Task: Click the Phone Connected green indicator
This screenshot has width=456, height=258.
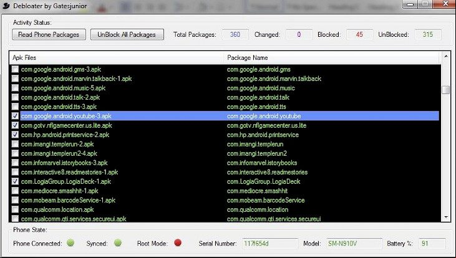Action: [x=70, y=242]
